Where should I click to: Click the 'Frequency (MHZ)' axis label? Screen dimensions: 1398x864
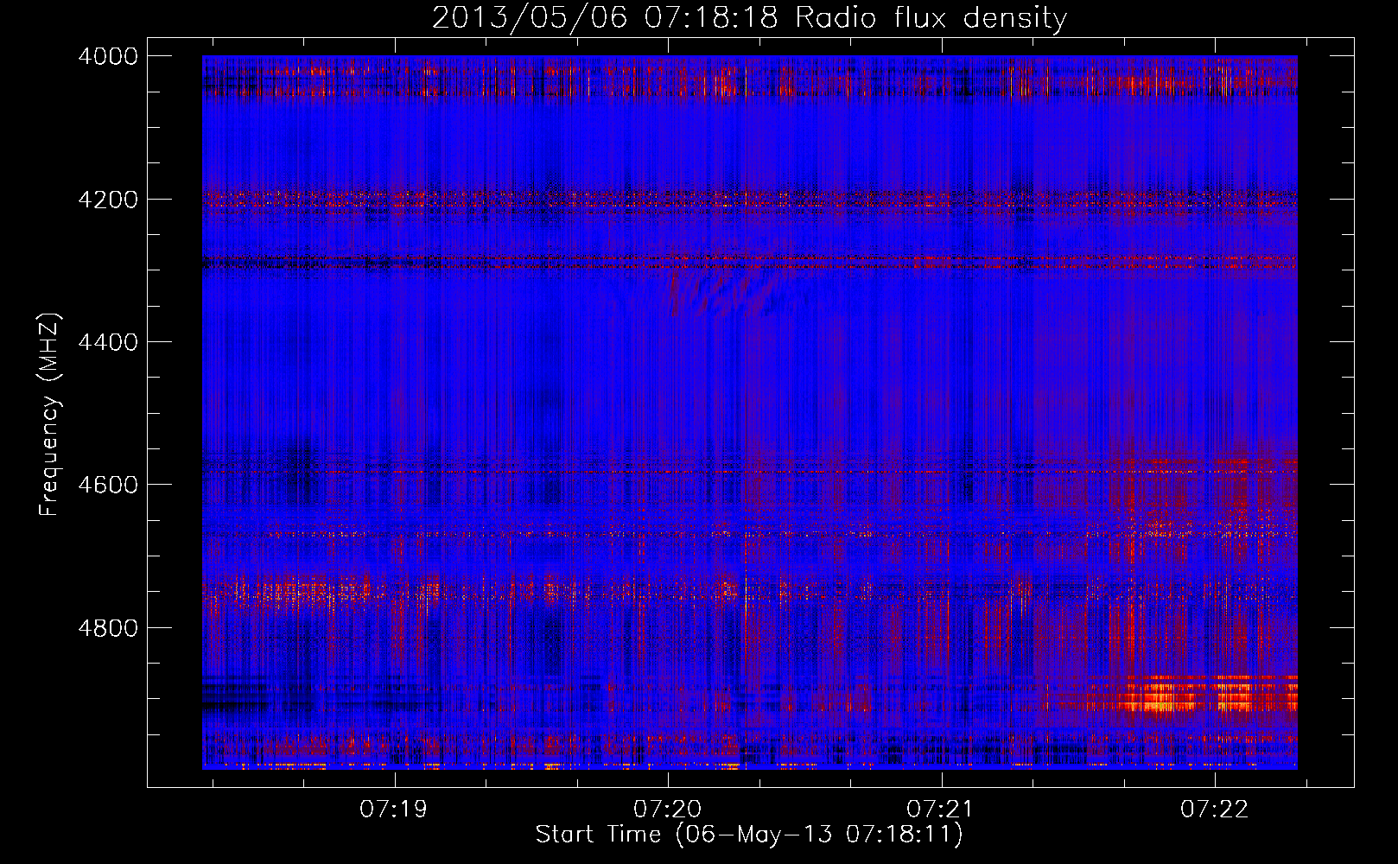(x=50, y=415)
